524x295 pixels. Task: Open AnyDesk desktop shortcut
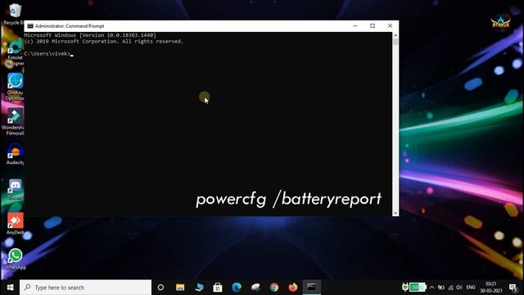[x=15, y=224]
